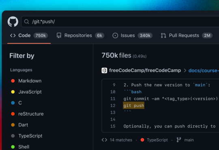Image resolution: width=219 pixels, height=150 pixels.
Task: Click the Pull Requests branch icon
Action: 163,36
